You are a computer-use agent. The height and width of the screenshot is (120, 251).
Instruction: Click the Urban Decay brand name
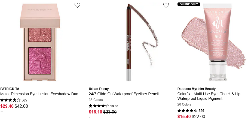tap(99, 89)
